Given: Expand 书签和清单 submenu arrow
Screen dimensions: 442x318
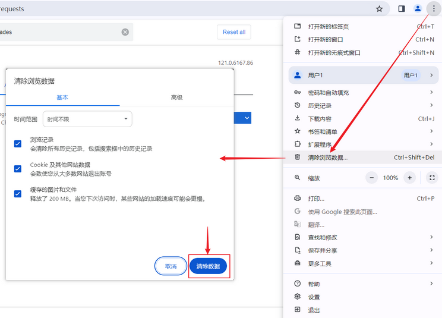Looking at the screenshot, I should pos(431,131).
